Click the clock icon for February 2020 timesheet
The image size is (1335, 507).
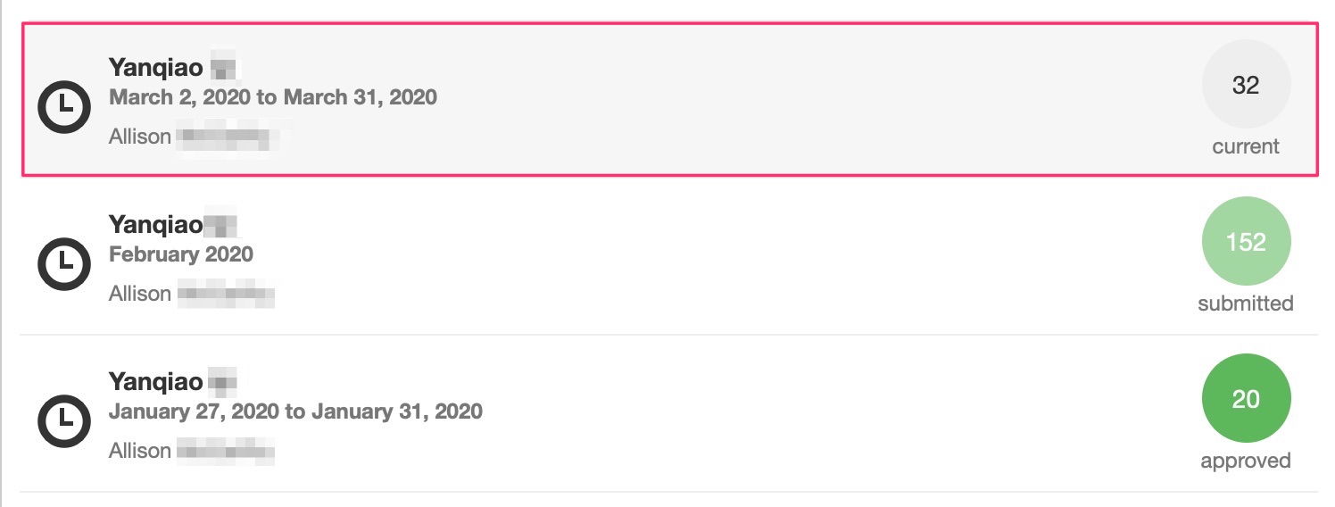[64, 265]
